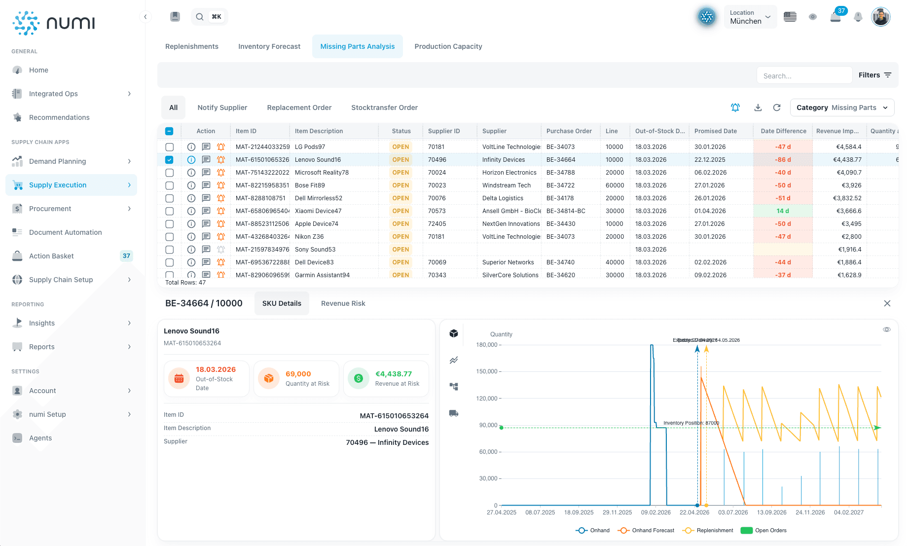Open the Location München dropdown
The height and width of the screenshot is (546, 907).
tap(750, 17)
